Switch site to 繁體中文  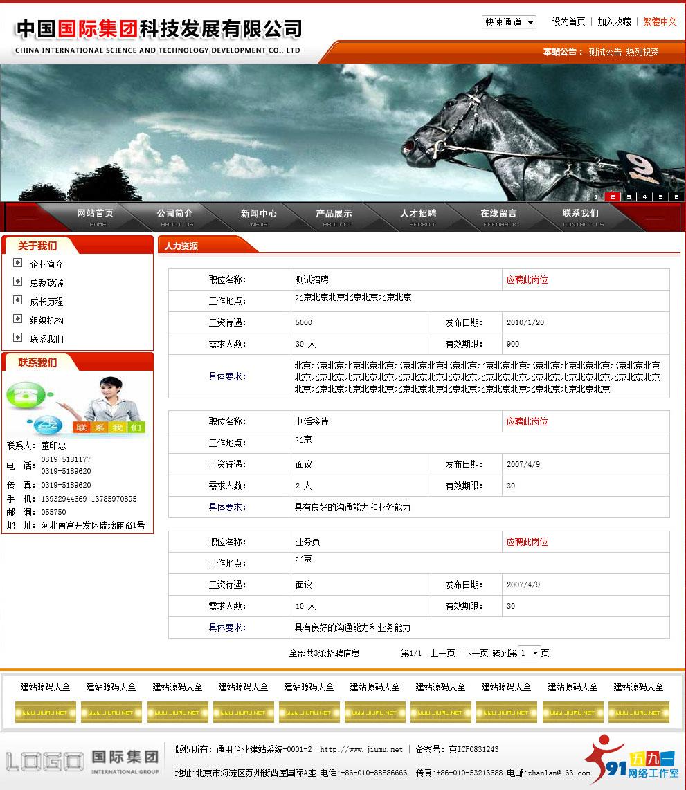tap(660, 21)
